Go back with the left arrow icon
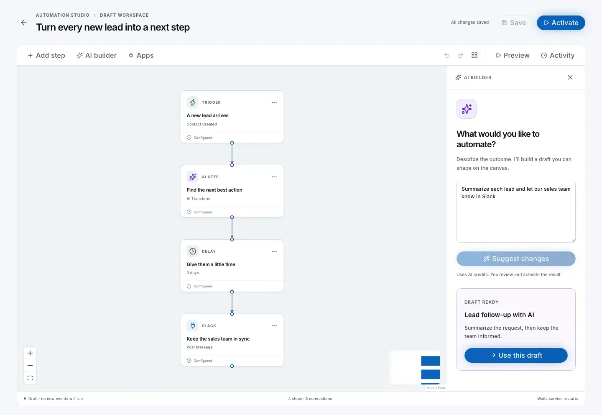The height and width of the screenshot is (415, 602). [24, 23]
